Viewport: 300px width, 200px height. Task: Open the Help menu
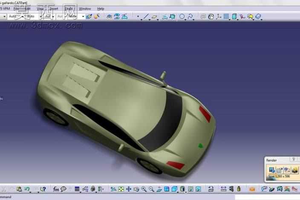(101, 9)
